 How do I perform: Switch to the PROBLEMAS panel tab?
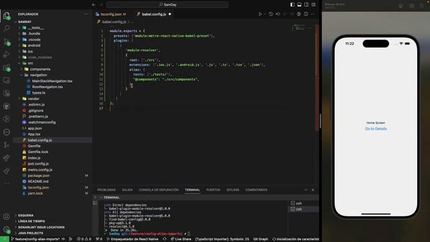[x=106, y=190]
